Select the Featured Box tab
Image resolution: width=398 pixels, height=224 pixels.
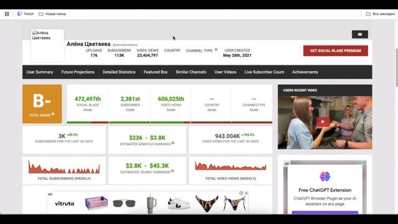click(x=155, y=72)
